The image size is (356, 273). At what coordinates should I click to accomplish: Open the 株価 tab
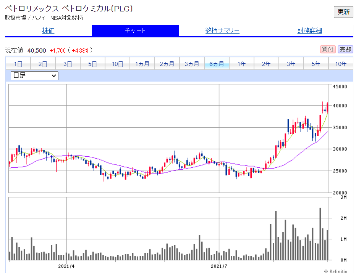49,31
